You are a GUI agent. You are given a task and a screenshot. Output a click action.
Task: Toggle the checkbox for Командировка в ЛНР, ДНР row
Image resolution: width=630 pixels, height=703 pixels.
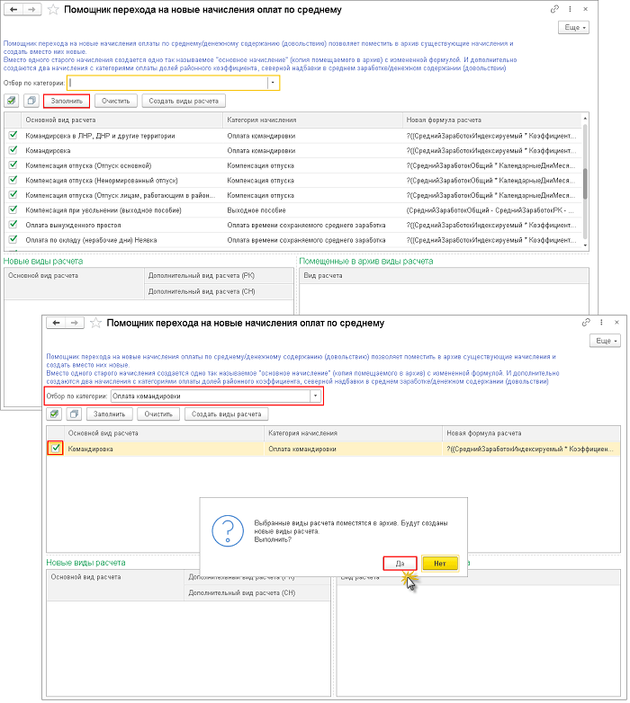[13, 136]
